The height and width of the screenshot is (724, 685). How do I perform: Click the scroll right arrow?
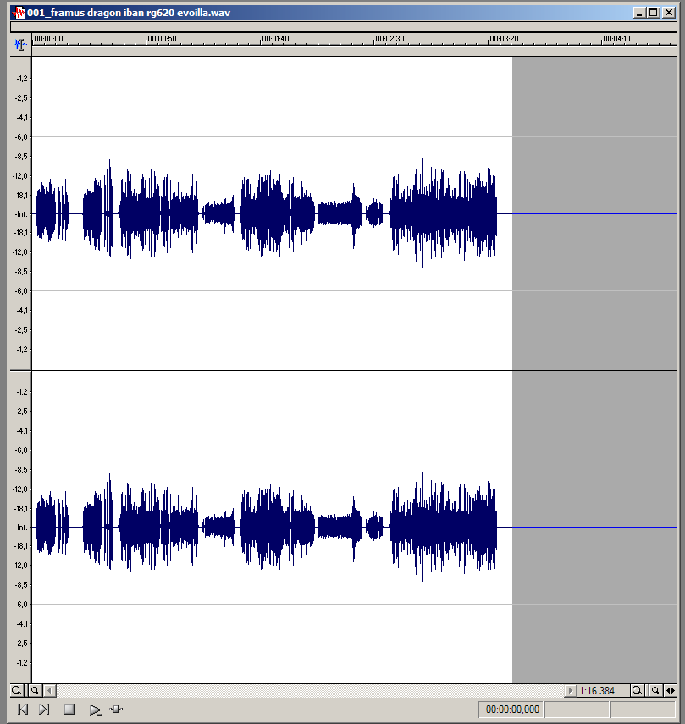click(x=570, y=691)
